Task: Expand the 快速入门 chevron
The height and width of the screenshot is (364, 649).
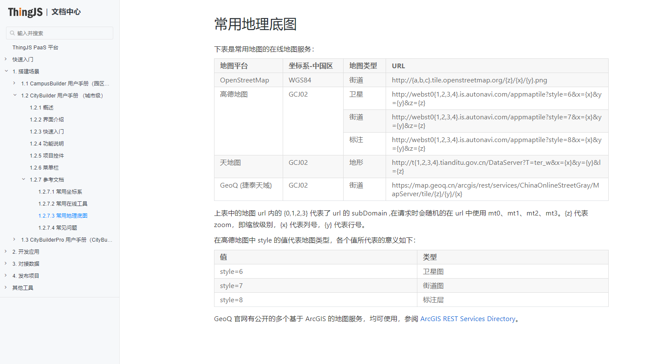Action: click(x=6, y=59)
